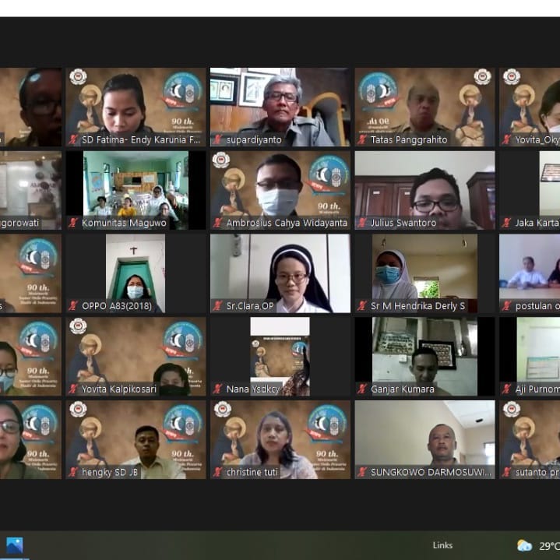Click muted microphone icon next to Tatas Panggrahito

[x=362, y=140]
